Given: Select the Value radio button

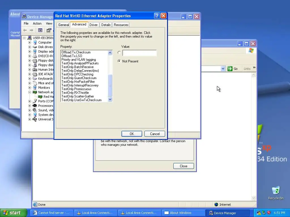Looking at the screenshot, I should (x=119, y=53).
